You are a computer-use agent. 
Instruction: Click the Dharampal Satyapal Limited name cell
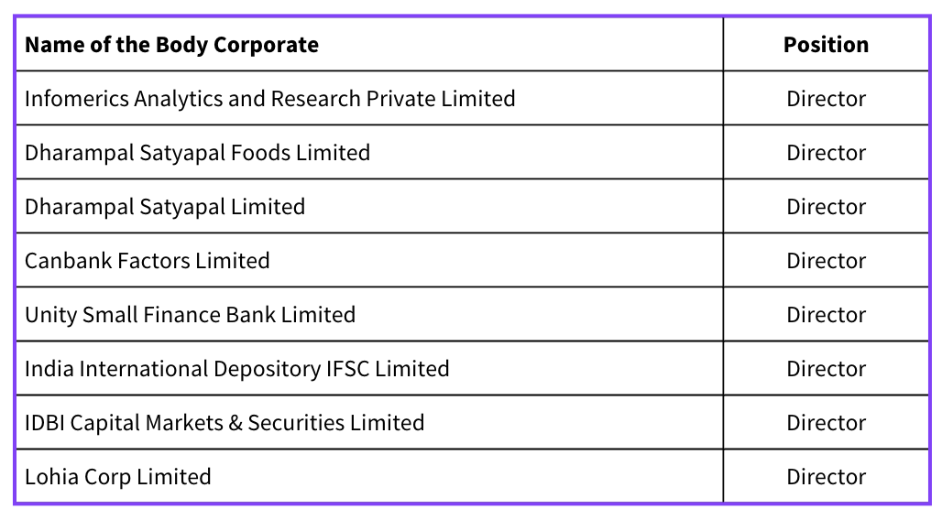[x=165, y=207]
